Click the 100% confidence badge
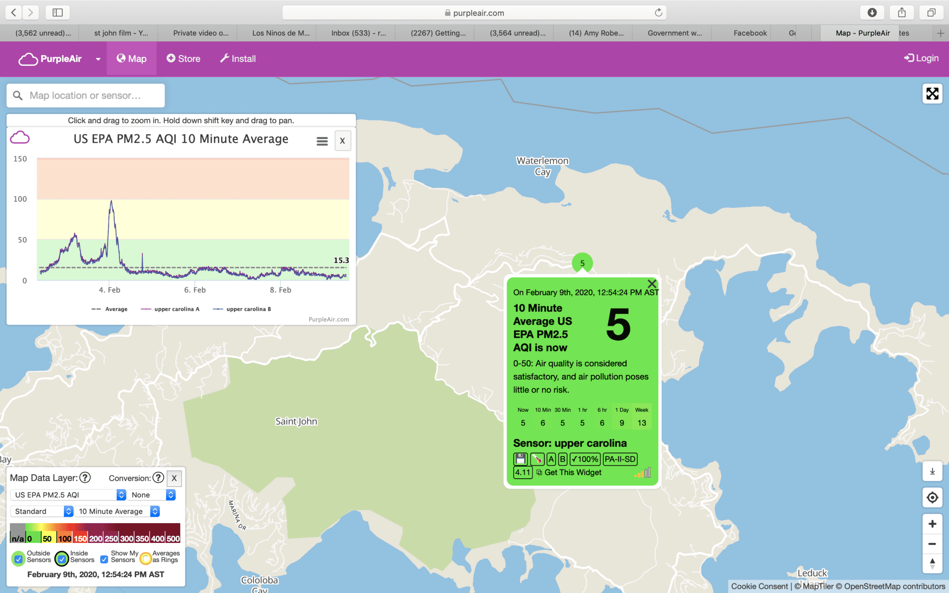This screenshot has height=593, width=949. [585, 459]
